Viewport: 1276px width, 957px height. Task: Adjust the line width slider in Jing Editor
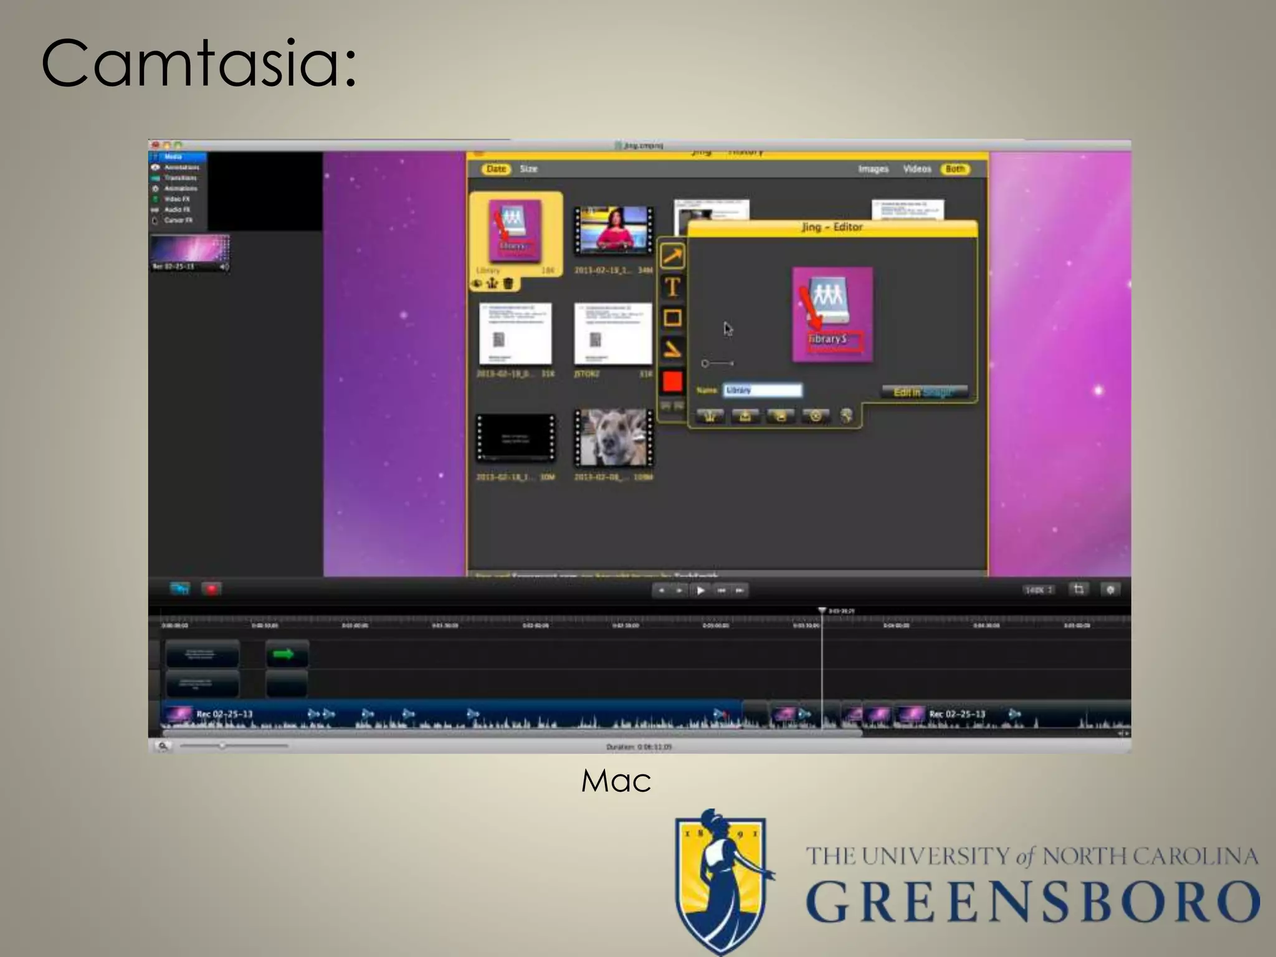717,363
